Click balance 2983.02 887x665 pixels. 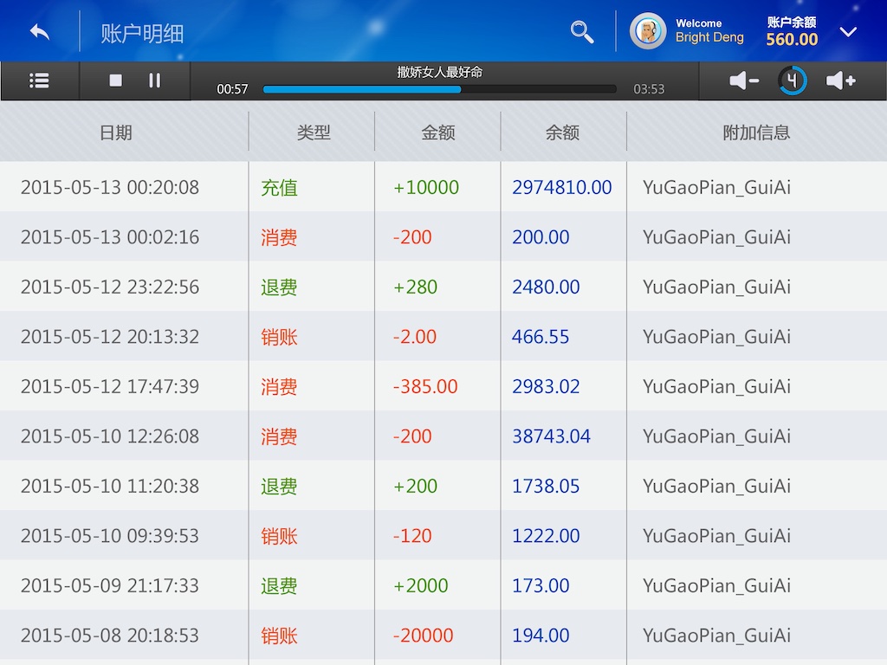(546, 386)
